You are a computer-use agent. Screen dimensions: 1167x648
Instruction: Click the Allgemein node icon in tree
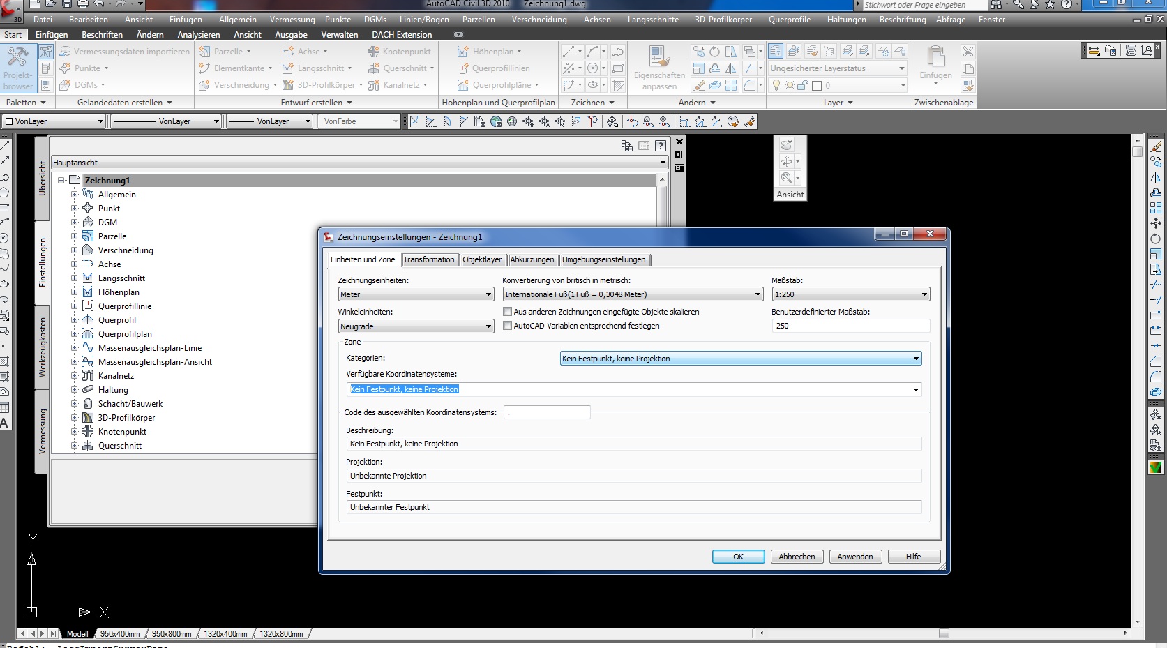pos(88,194)
